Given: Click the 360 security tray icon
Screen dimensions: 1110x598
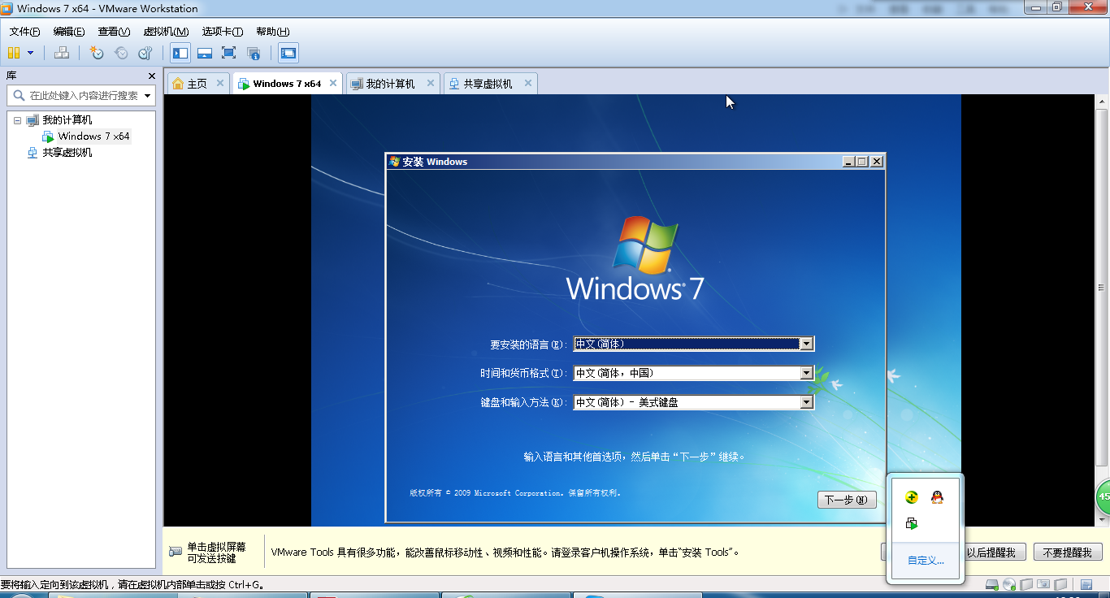Looking at the screenshot, I should point(912,497).
